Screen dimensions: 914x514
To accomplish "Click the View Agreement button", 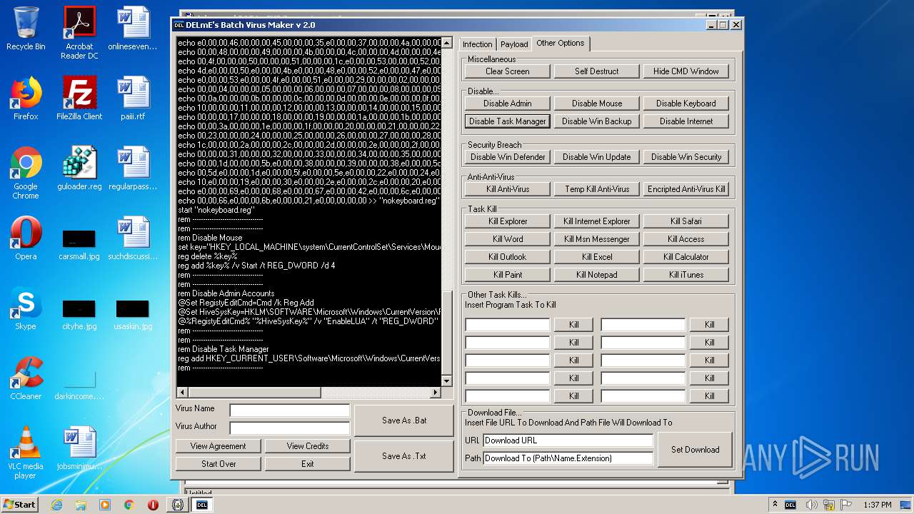I will click(219, 446).
